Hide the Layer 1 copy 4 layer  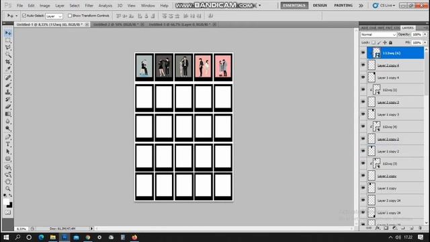363,78
